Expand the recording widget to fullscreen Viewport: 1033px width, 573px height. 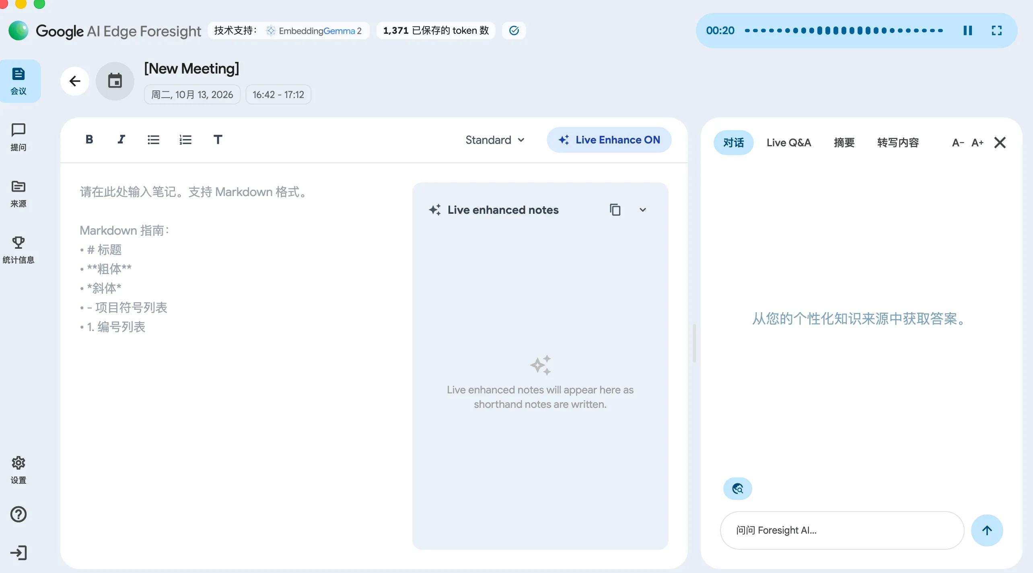997,31
